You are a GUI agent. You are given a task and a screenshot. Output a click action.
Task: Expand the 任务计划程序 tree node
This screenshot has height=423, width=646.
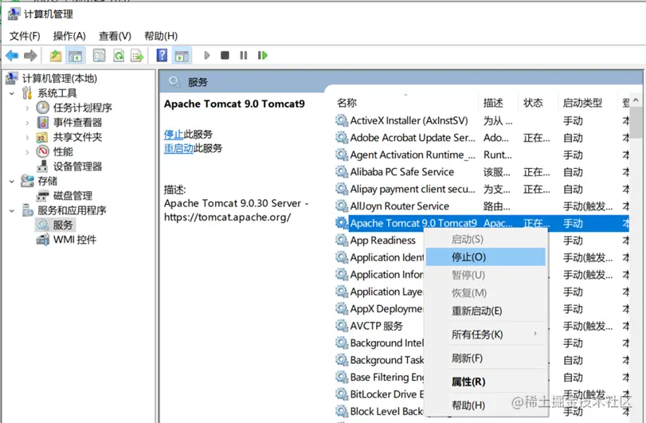(27, 108)
